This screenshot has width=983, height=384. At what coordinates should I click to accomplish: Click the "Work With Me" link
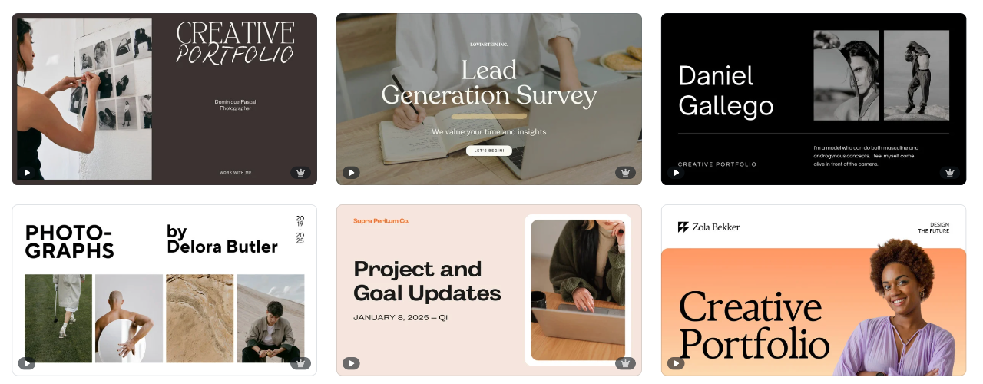point(235,173)
